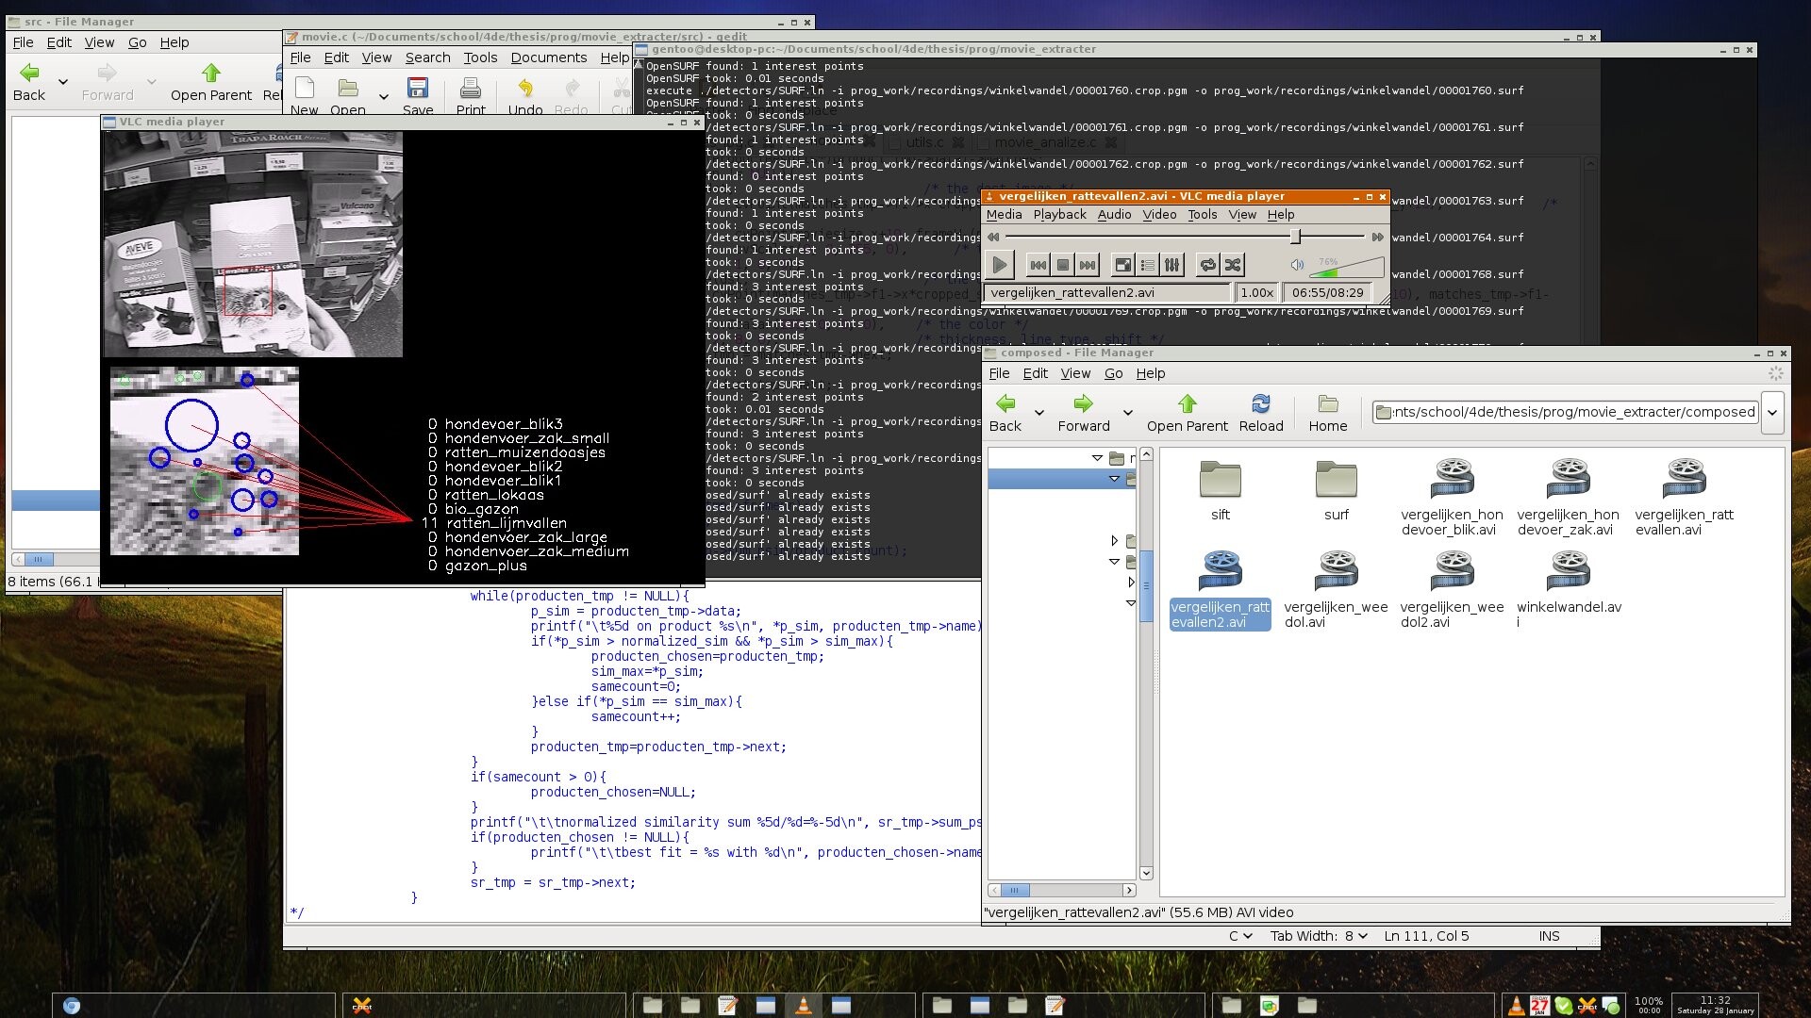1811x1018 pixels.
Task: Open VLC extended settings equalizer icon
Action: [1171, 265]
